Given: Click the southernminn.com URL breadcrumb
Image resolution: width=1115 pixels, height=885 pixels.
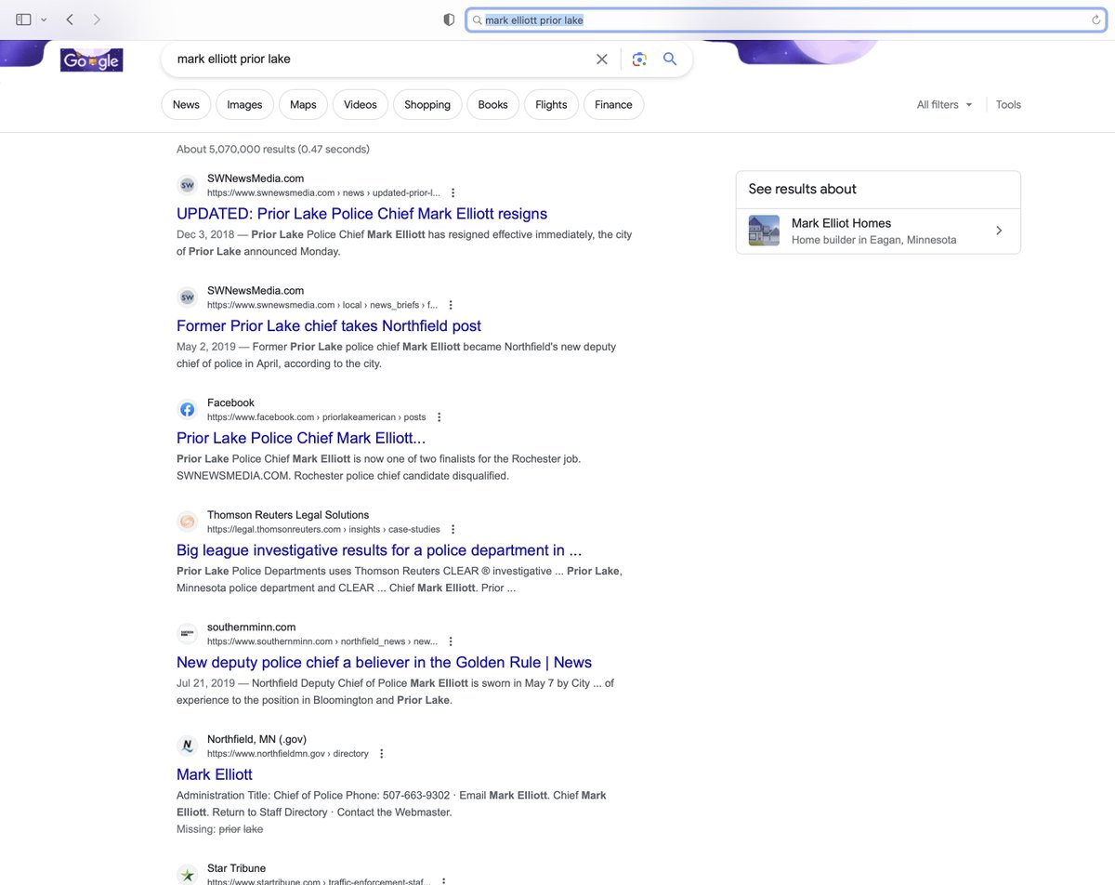Looking at the screenshot, I should coord(321,641).
